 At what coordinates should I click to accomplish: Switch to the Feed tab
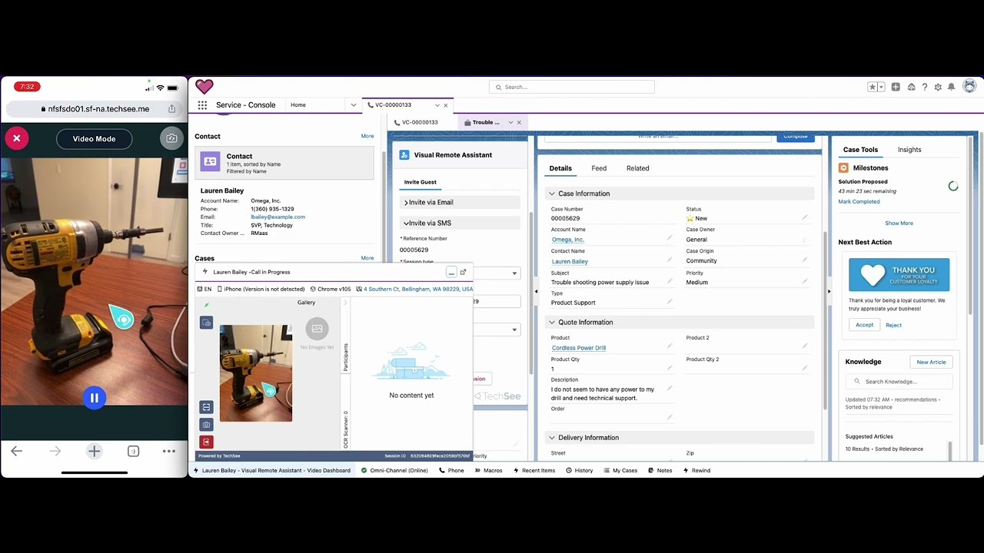click(x=599, y=168)
